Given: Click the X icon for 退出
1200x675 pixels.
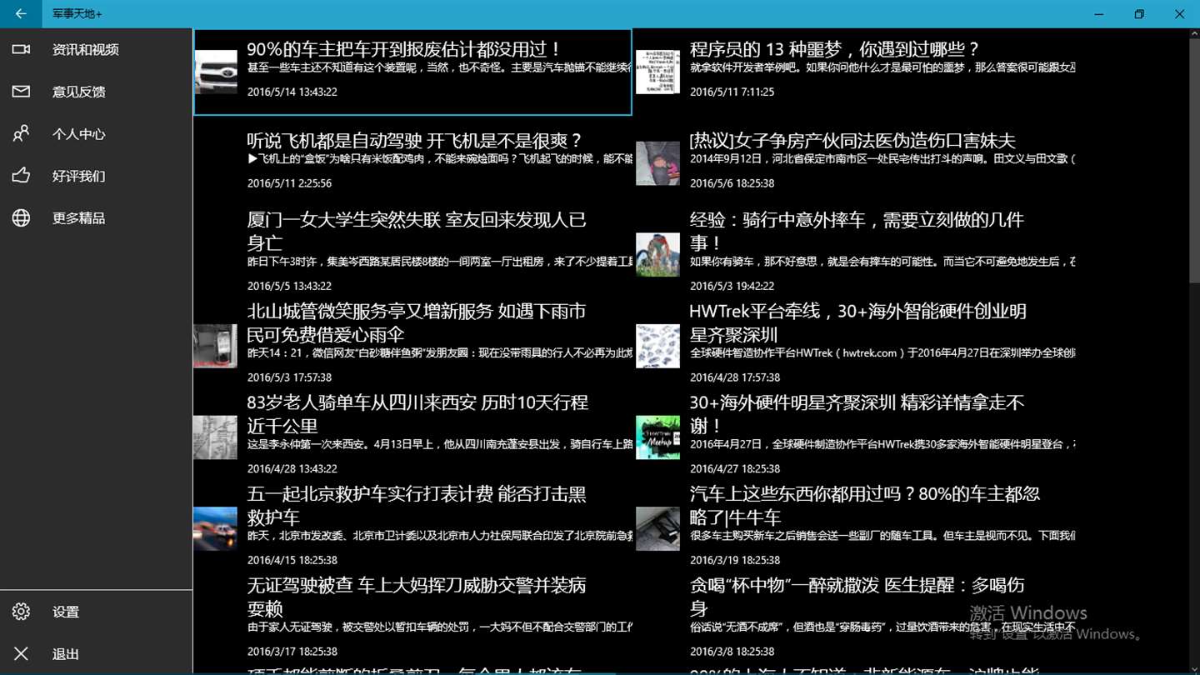Looking at the screenshot, I should click(21, 654).
